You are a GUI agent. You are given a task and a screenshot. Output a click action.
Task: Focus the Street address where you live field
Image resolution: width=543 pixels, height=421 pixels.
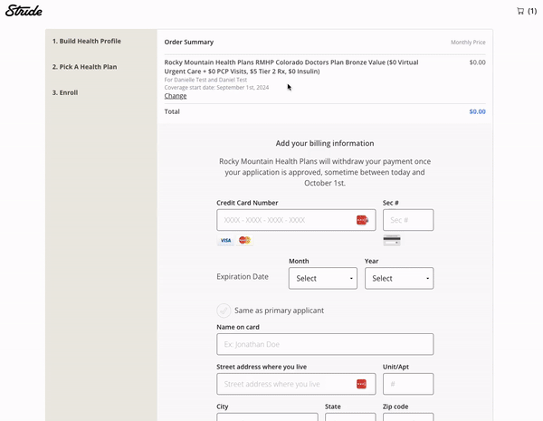point(296,384)
